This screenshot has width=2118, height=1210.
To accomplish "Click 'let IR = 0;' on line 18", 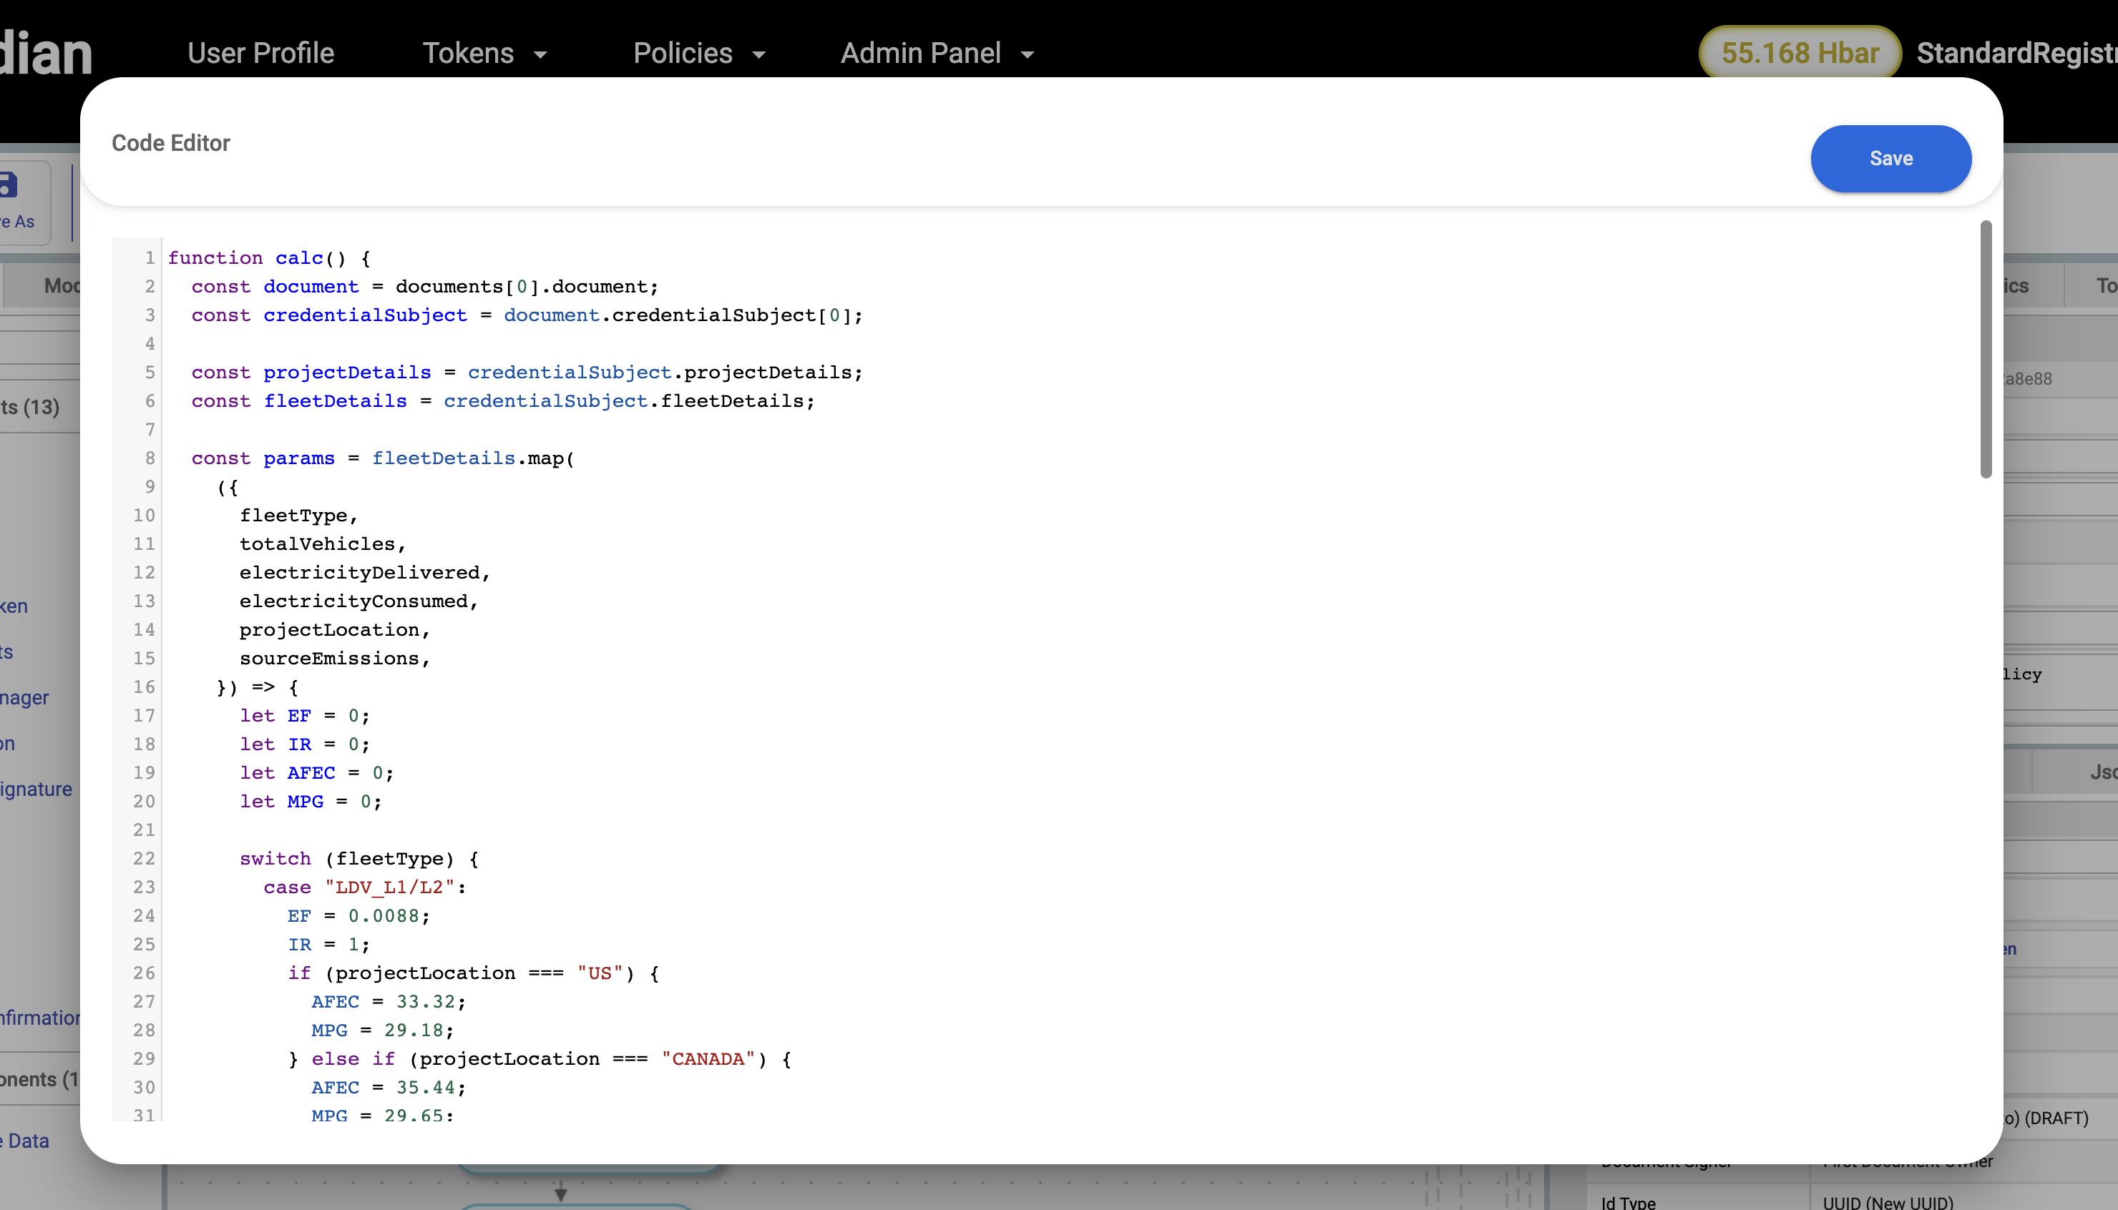I will (x=305, y=744).
